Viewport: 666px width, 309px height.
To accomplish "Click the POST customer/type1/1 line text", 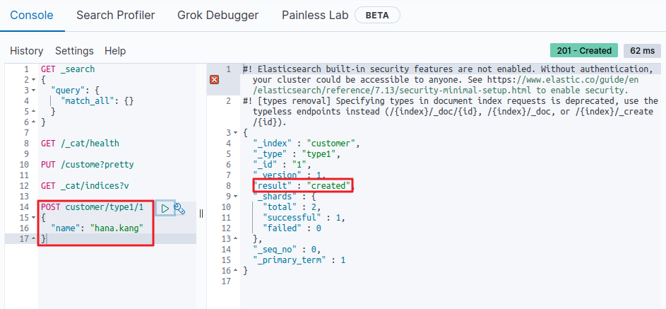I will tap(93, 207).
